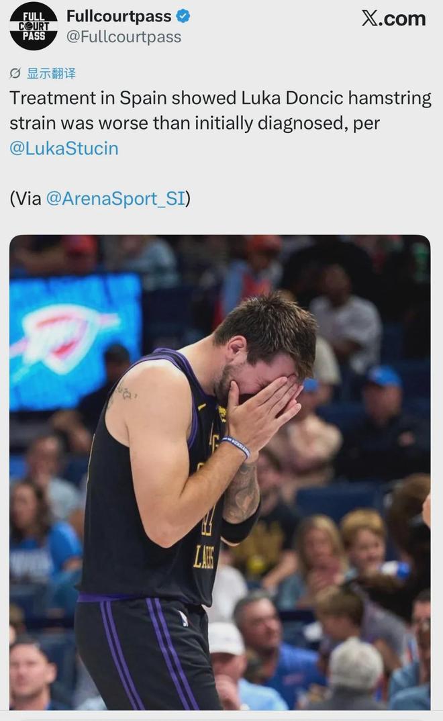The width and height of the screenshot is (443, 721).
Task: Open the @LukaStucin mention
Action: [64, 148]
